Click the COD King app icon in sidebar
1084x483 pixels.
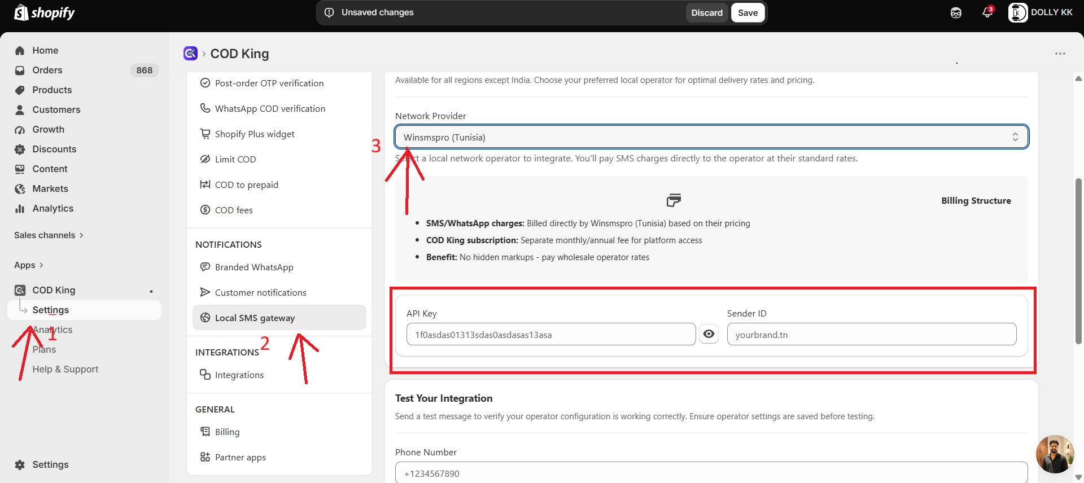click(x=20, y=291)
